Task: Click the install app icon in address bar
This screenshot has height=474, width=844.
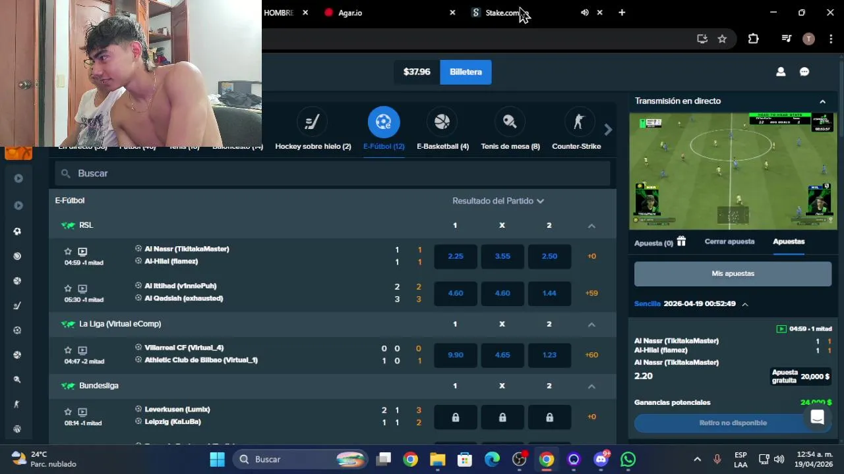Action: 702,39
